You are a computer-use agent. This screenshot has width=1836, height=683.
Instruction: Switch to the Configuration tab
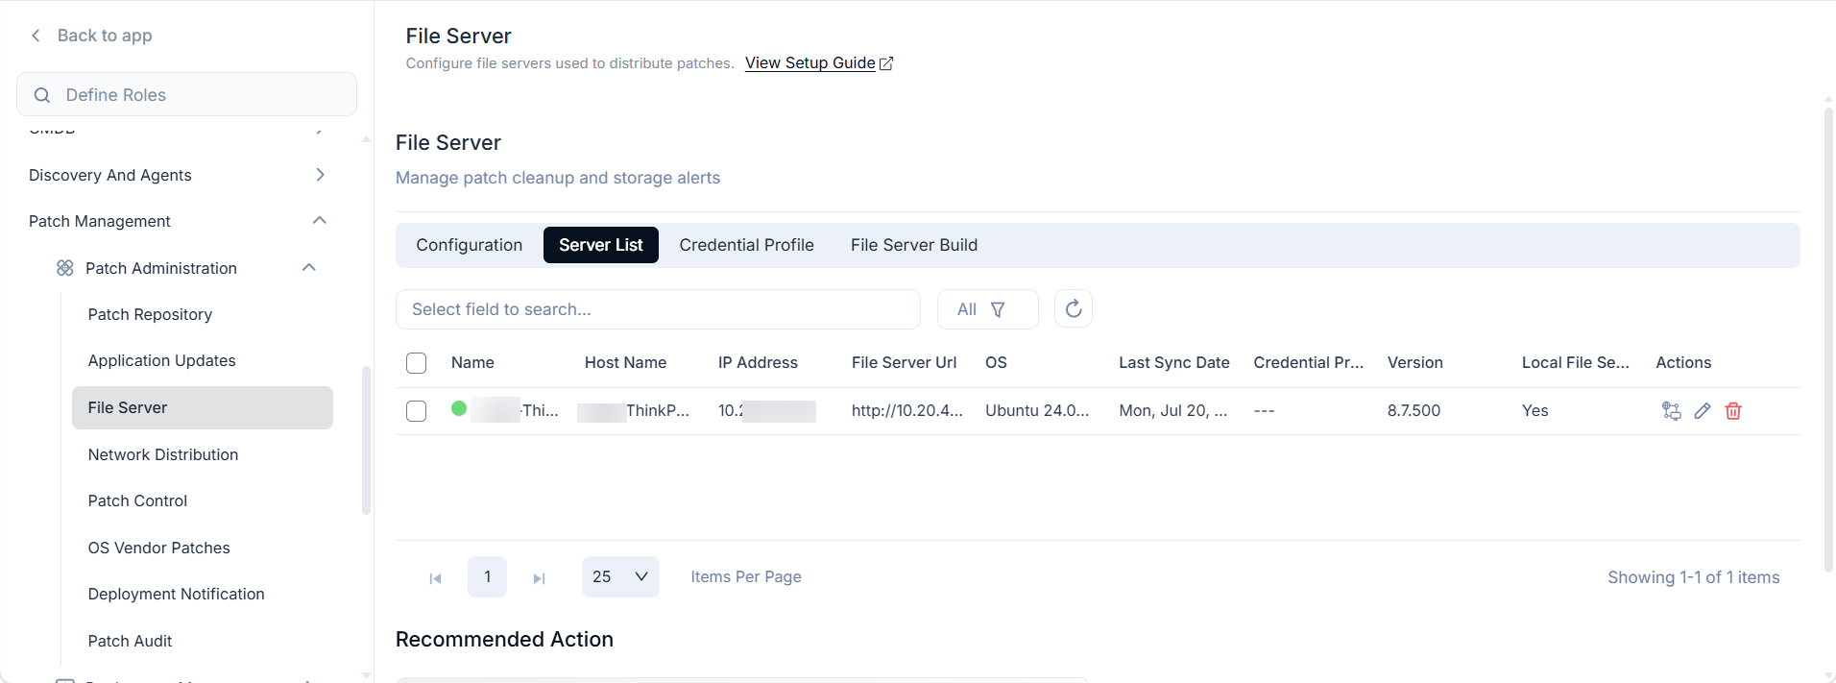[x=470, y=245]
